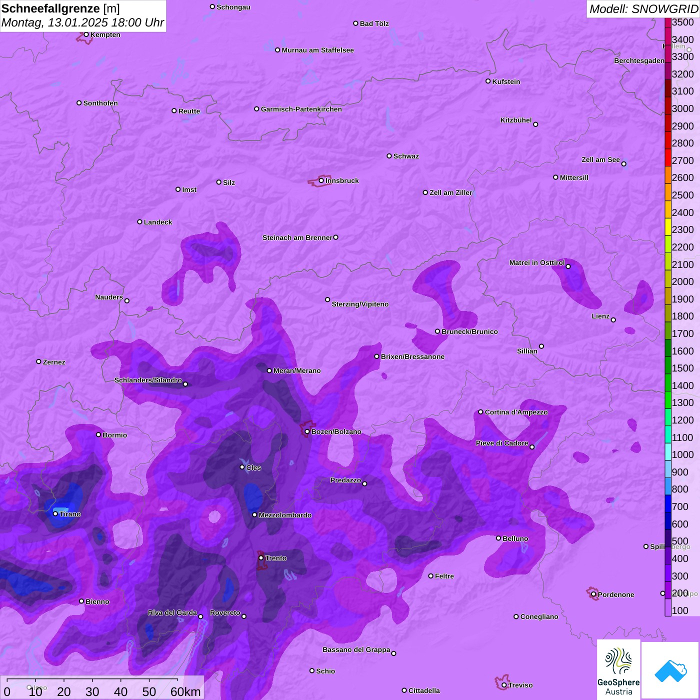
Task: Select the Trento city marker dot
Action: tap(261, 558)
